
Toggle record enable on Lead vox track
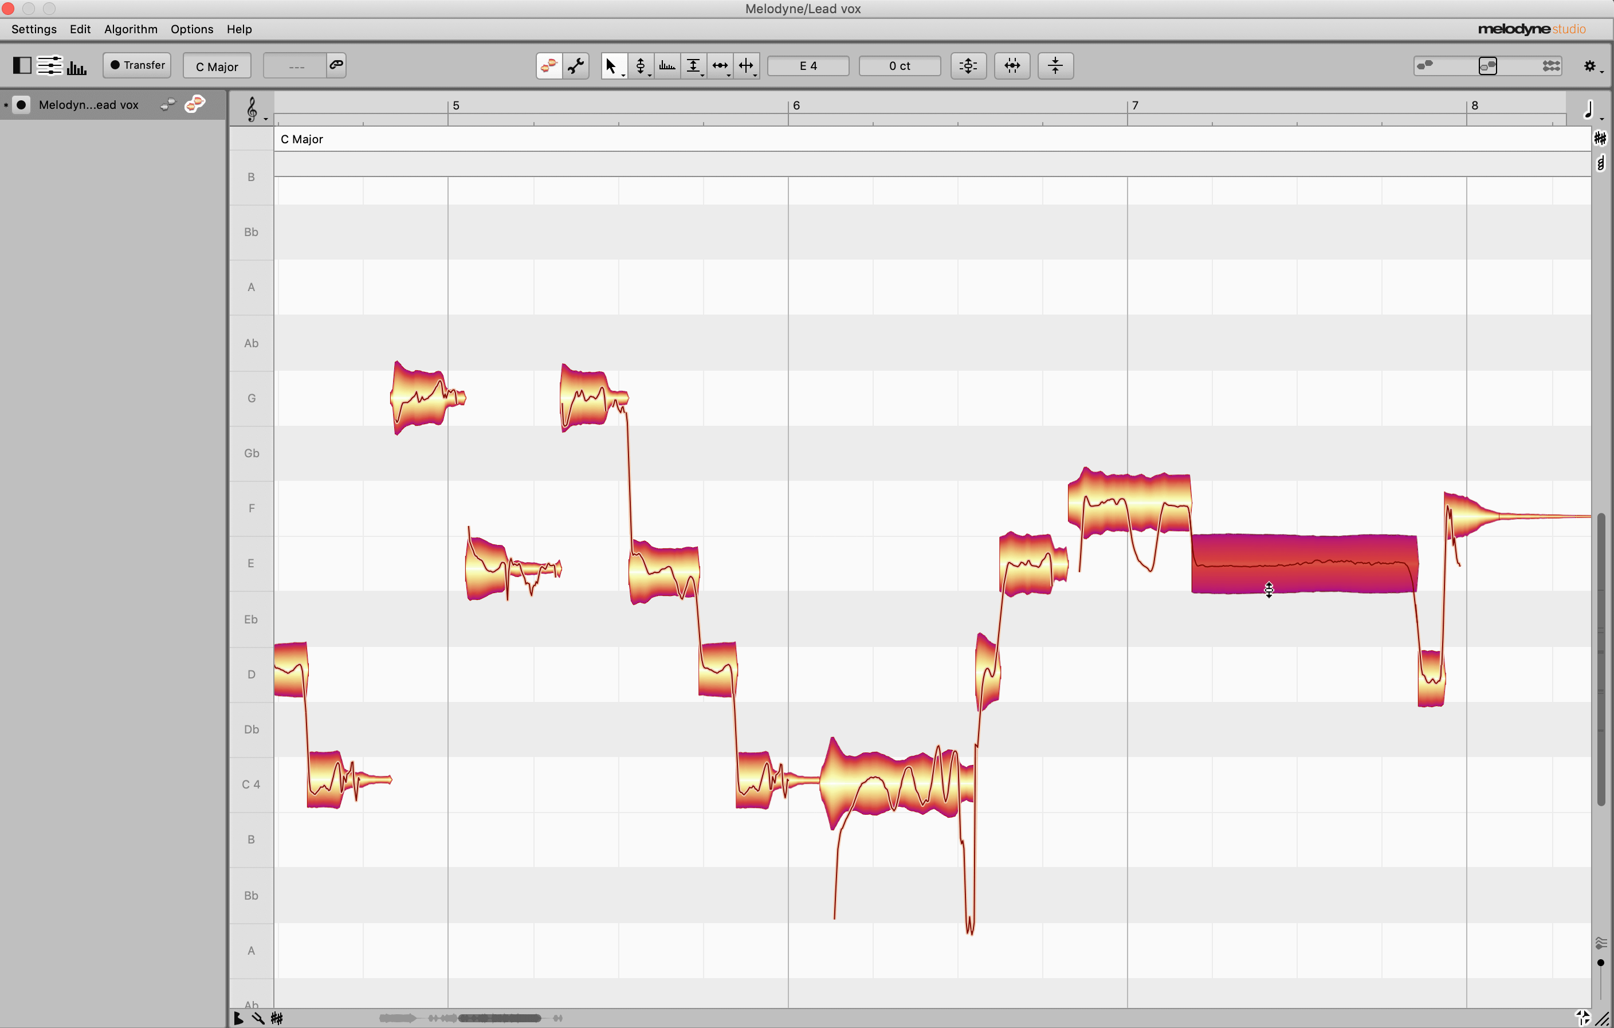point(21,104)
